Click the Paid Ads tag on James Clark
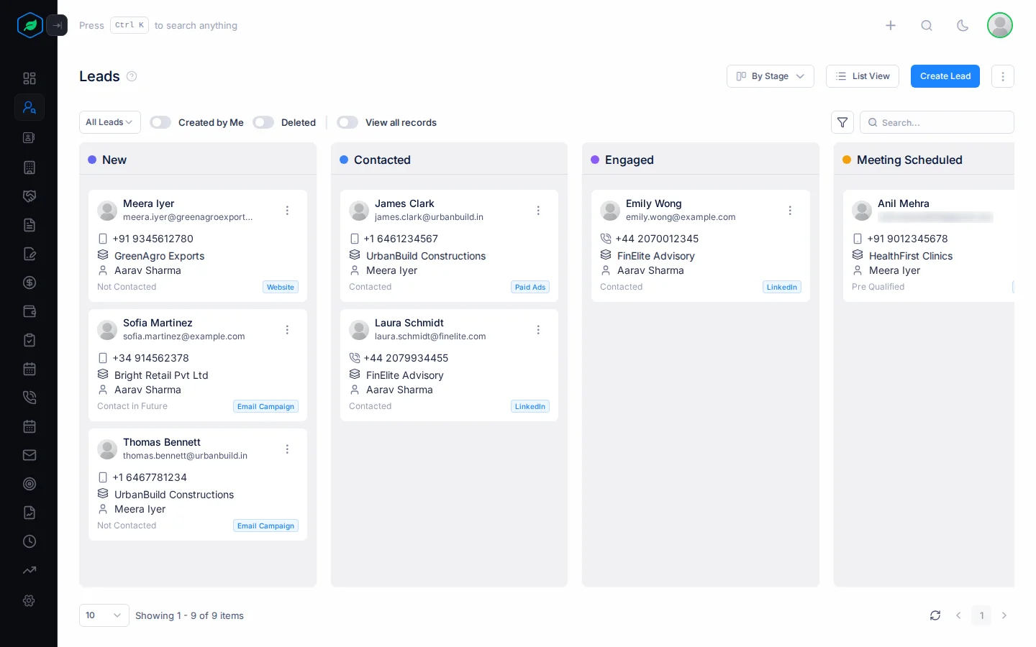This screenshot has height=647, width=1036. coord(530,287)
